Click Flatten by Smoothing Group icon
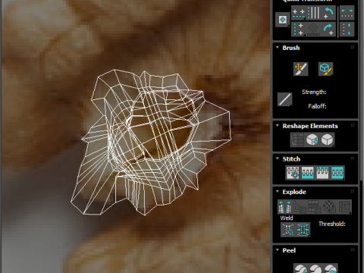 (315, 207)
